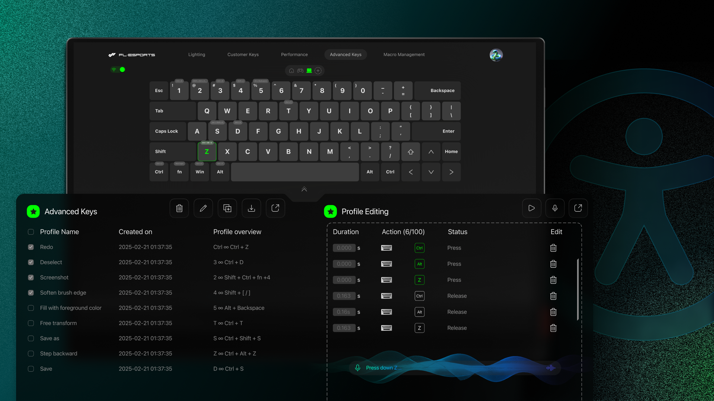Click the export icon in Advanced Keys

(x=275, y=208)
